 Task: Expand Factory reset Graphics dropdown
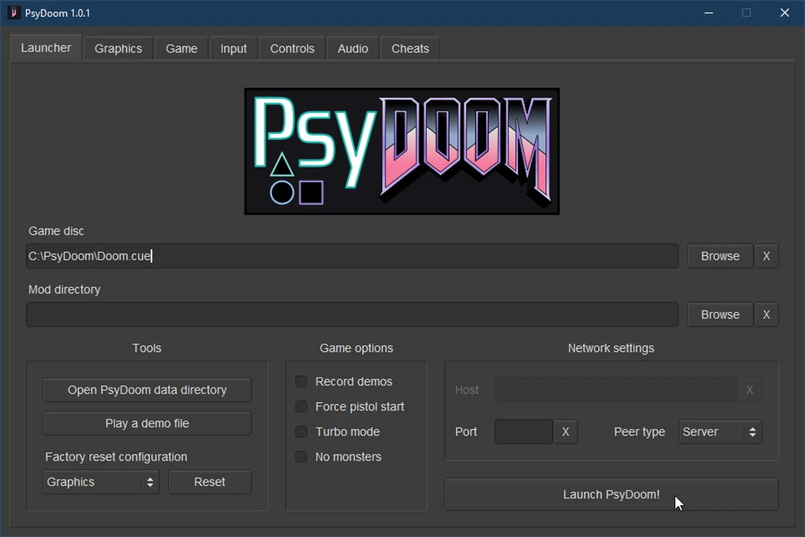tap(101, 482)
